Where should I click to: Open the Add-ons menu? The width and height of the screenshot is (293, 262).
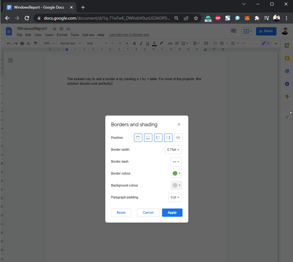88,35
